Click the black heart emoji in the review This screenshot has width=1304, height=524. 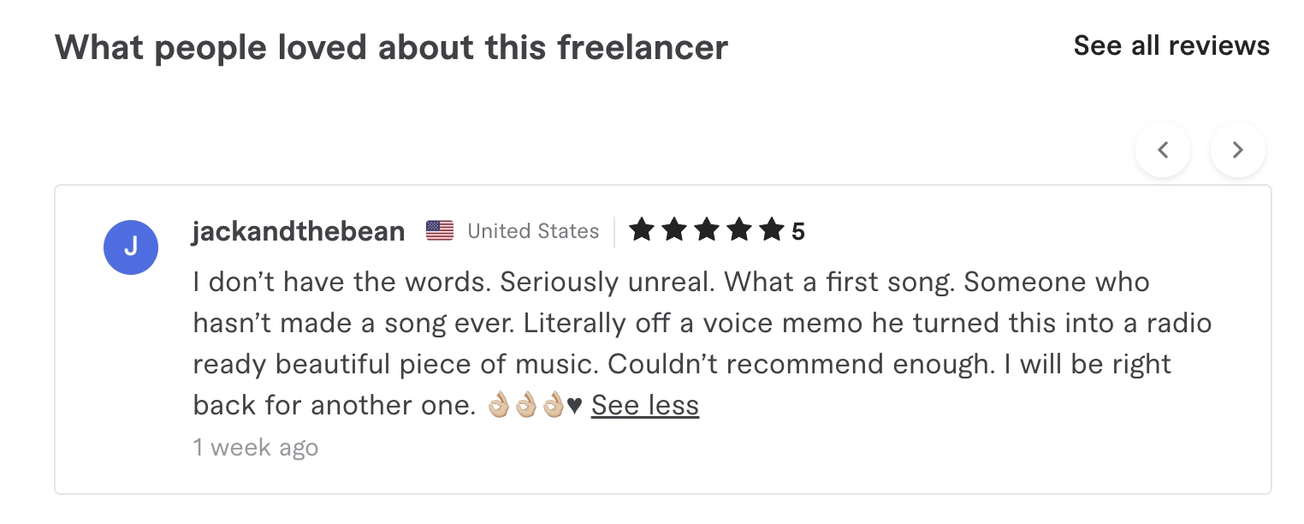(574, 405)
